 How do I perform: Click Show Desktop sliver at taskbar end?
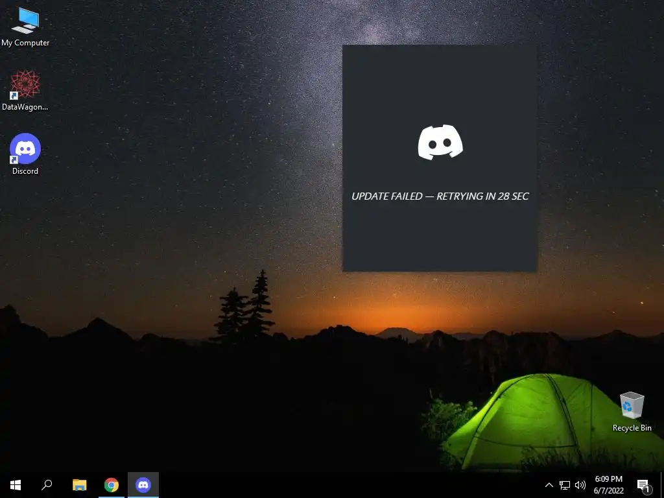pos(662,485)
